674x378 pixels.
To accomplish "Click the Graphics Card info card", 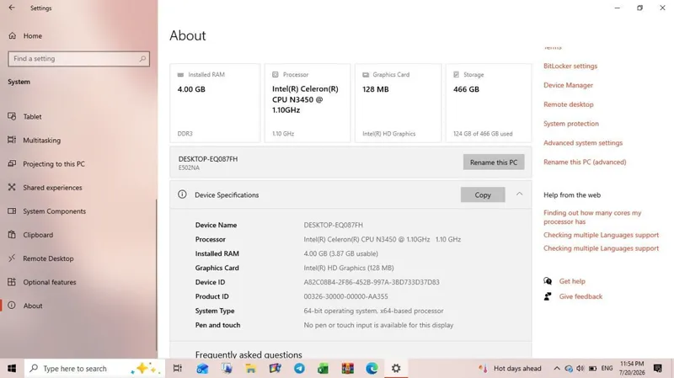I will (398, 103).
